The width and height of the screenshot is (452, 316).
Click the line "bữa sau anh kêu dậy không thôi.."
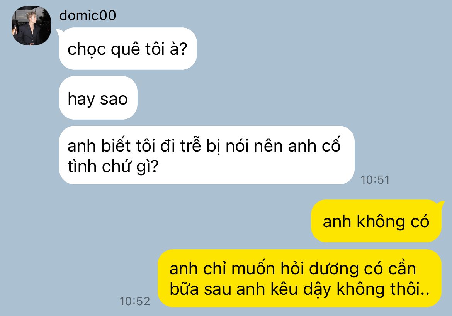pyautogui.click(x=299, y=289)
